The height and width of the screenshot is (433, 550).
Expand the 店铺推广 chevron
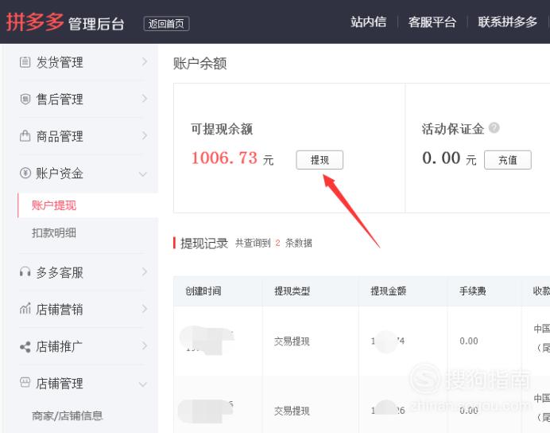tap(144, 345)
